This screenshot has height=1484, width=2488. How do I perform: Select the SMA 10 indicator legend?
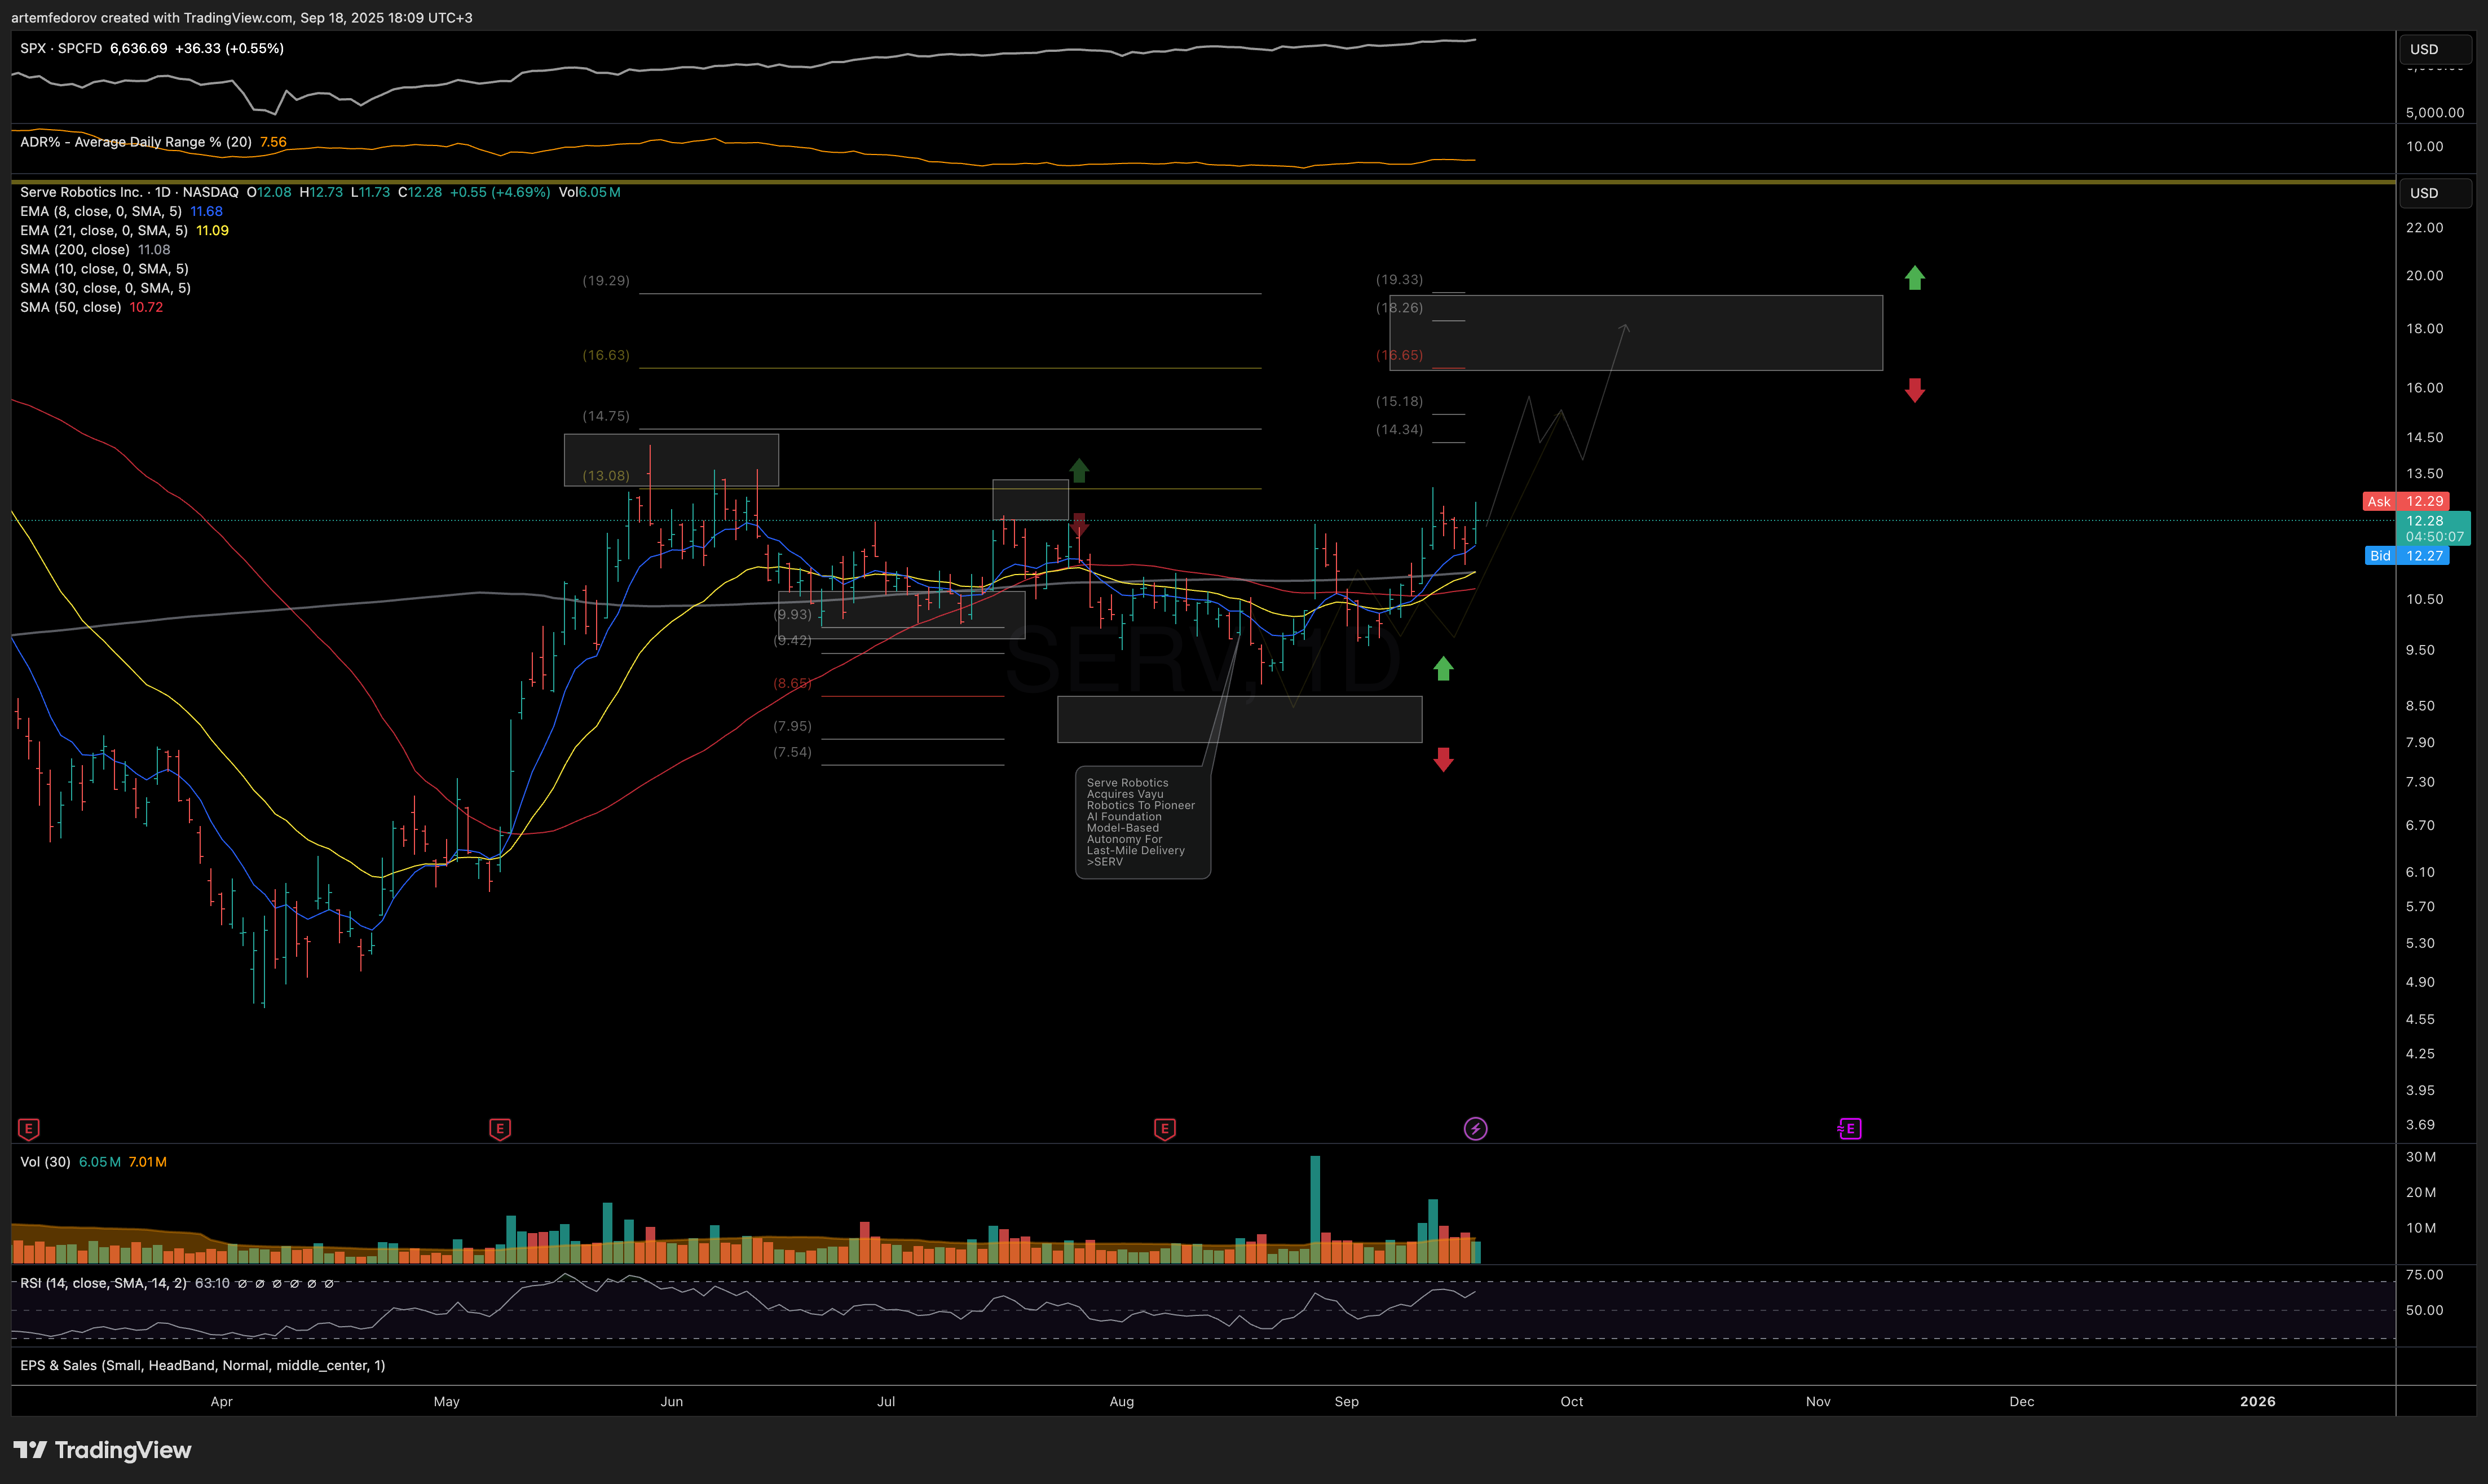104,268
